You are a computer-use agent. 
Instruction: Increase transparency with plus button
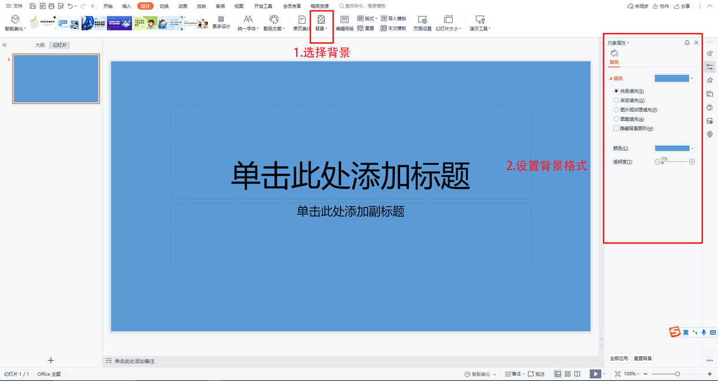point(692,162)
